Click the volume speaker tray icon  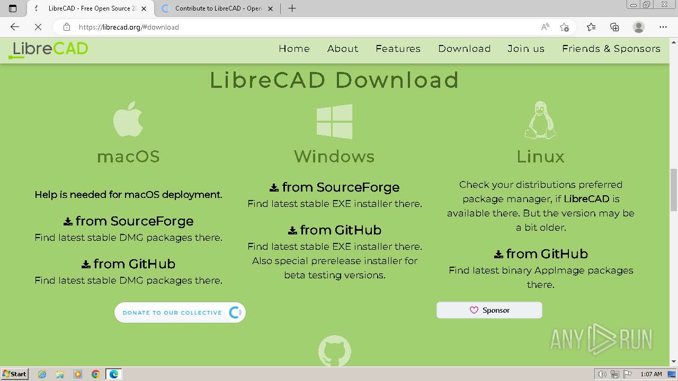click(602, 374)
